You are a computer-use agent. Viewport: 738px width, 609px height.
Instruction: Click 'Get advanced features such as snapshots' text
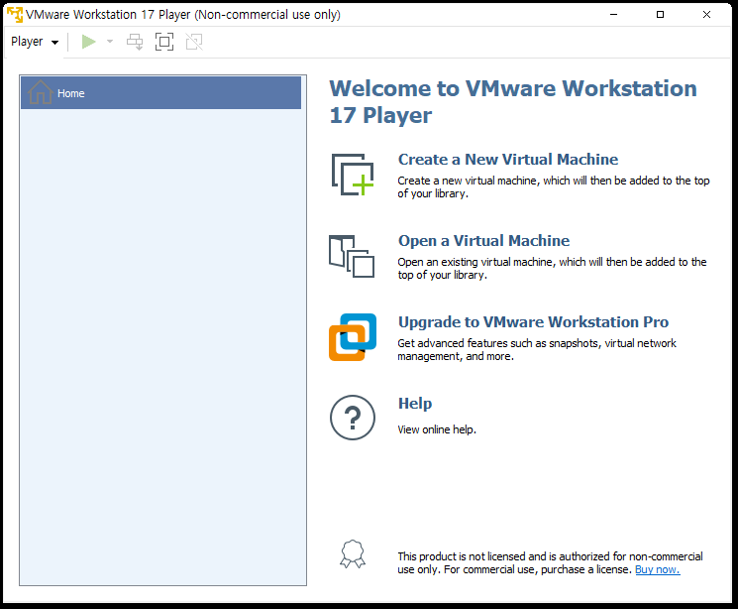[537, 350]
